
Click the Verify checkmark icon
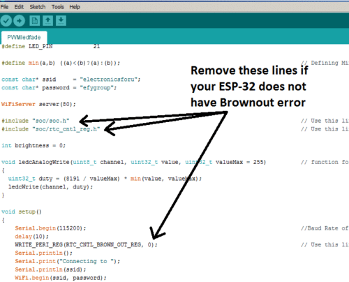click(6, 21)
